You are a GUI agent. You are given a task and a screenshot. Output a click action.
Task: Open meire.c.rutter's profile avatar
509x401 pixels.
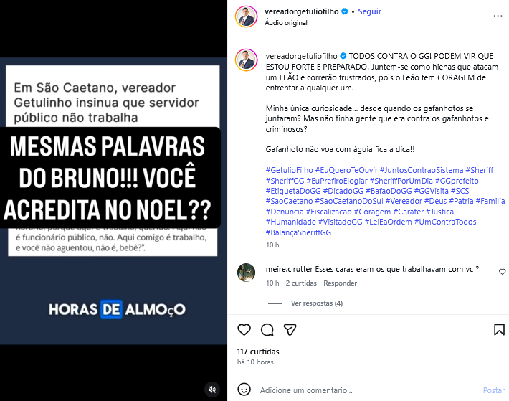[246, 273]
